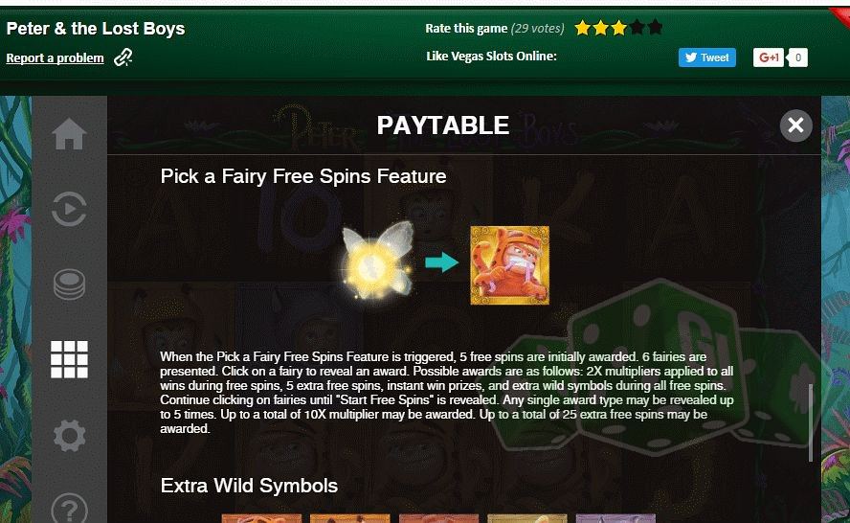Open the coin stack bet icon
This screenshot has height=523, width=850.
coord(69,284)
